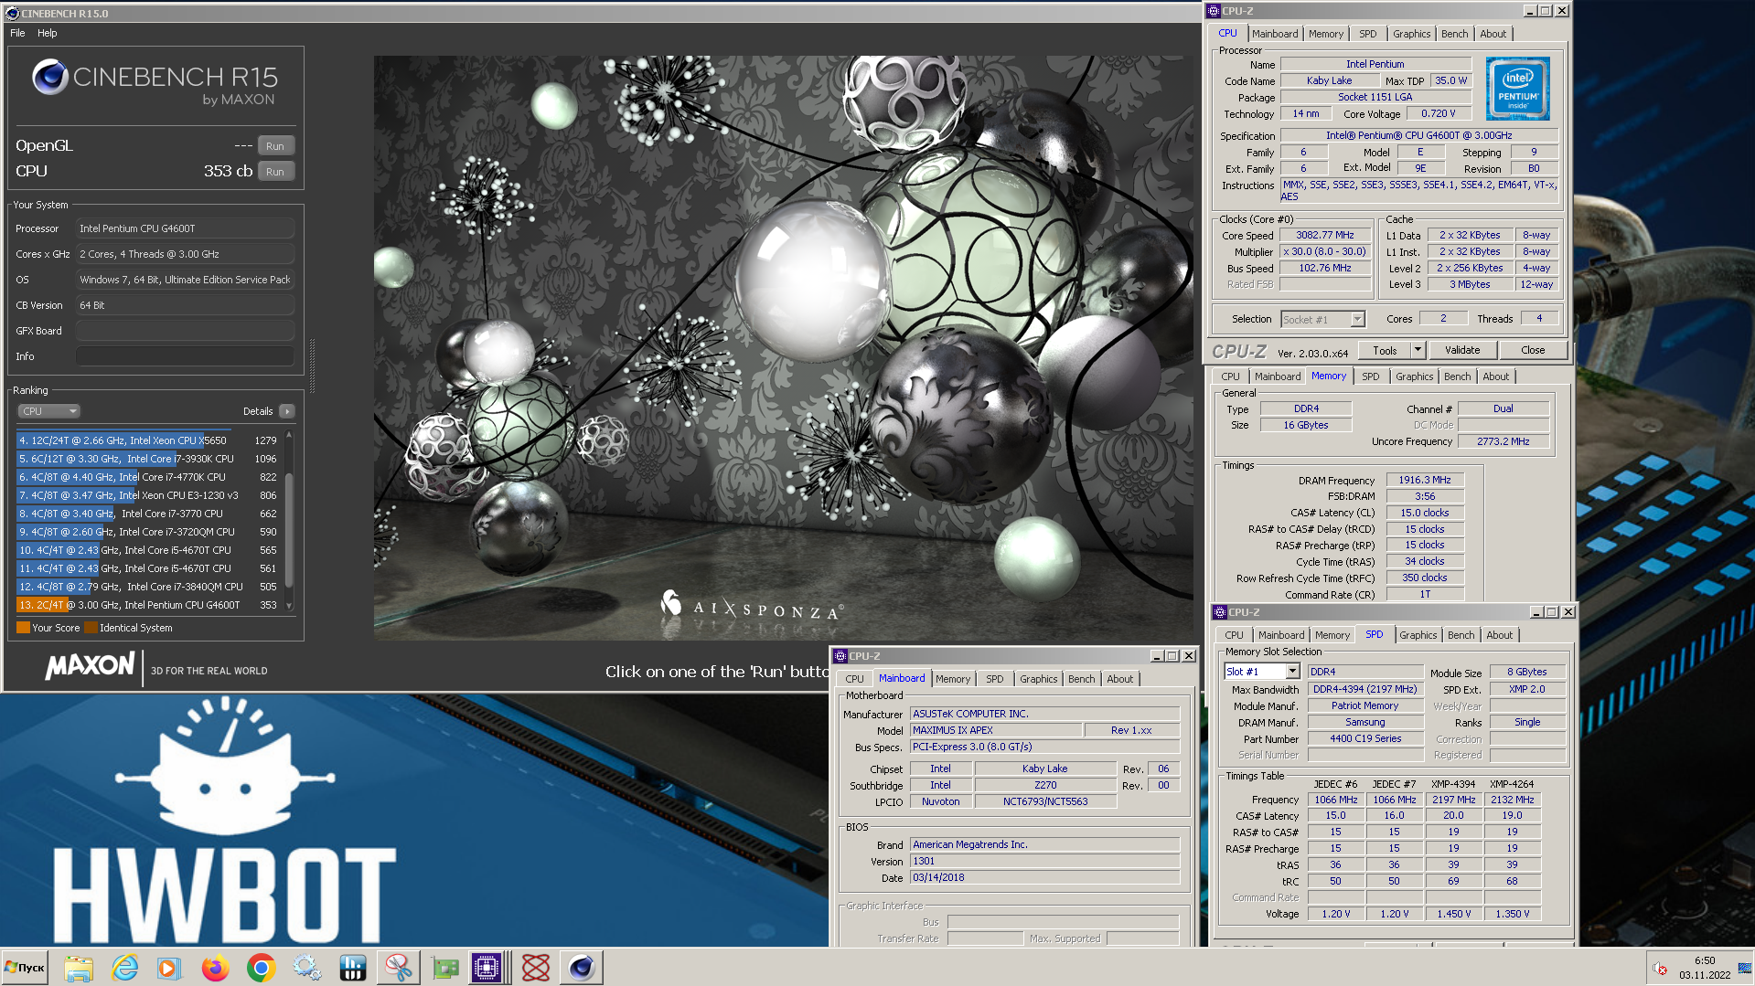Select the Core i7-3840QM ranking row
Image resolution: width=1755 pixels, height=986 pixels.
pos(148,587)
